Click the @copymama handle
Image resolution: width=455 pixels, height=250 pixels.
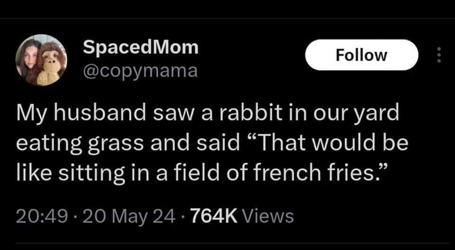(140, 71)
